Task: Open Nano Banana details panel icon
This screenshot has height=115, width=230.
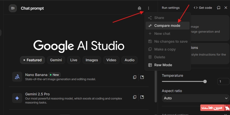Action: (x=142, y=77)
